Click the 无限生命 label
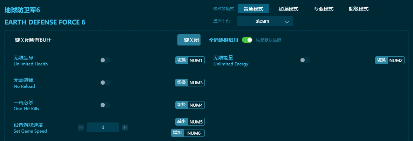This screenshot has width=413, height=141. click(x=23, y=58)
